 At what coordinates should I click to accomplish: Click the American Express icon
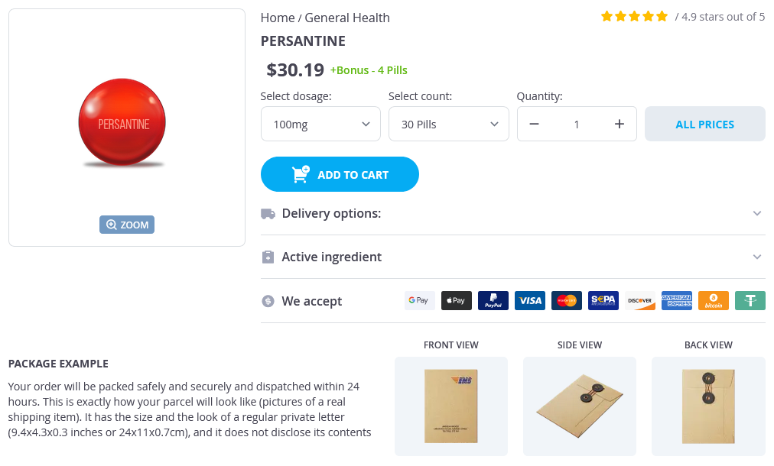677,300
